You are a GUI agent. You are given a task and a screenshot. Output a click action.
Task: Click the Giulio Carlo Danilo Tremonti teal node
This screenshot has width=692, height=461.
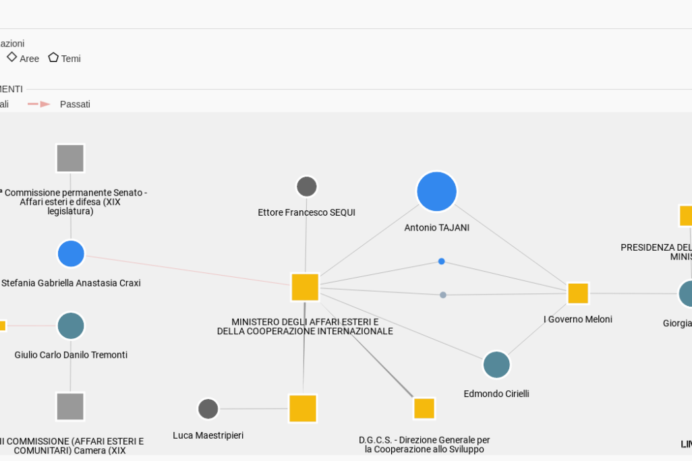tap(71, 326)
